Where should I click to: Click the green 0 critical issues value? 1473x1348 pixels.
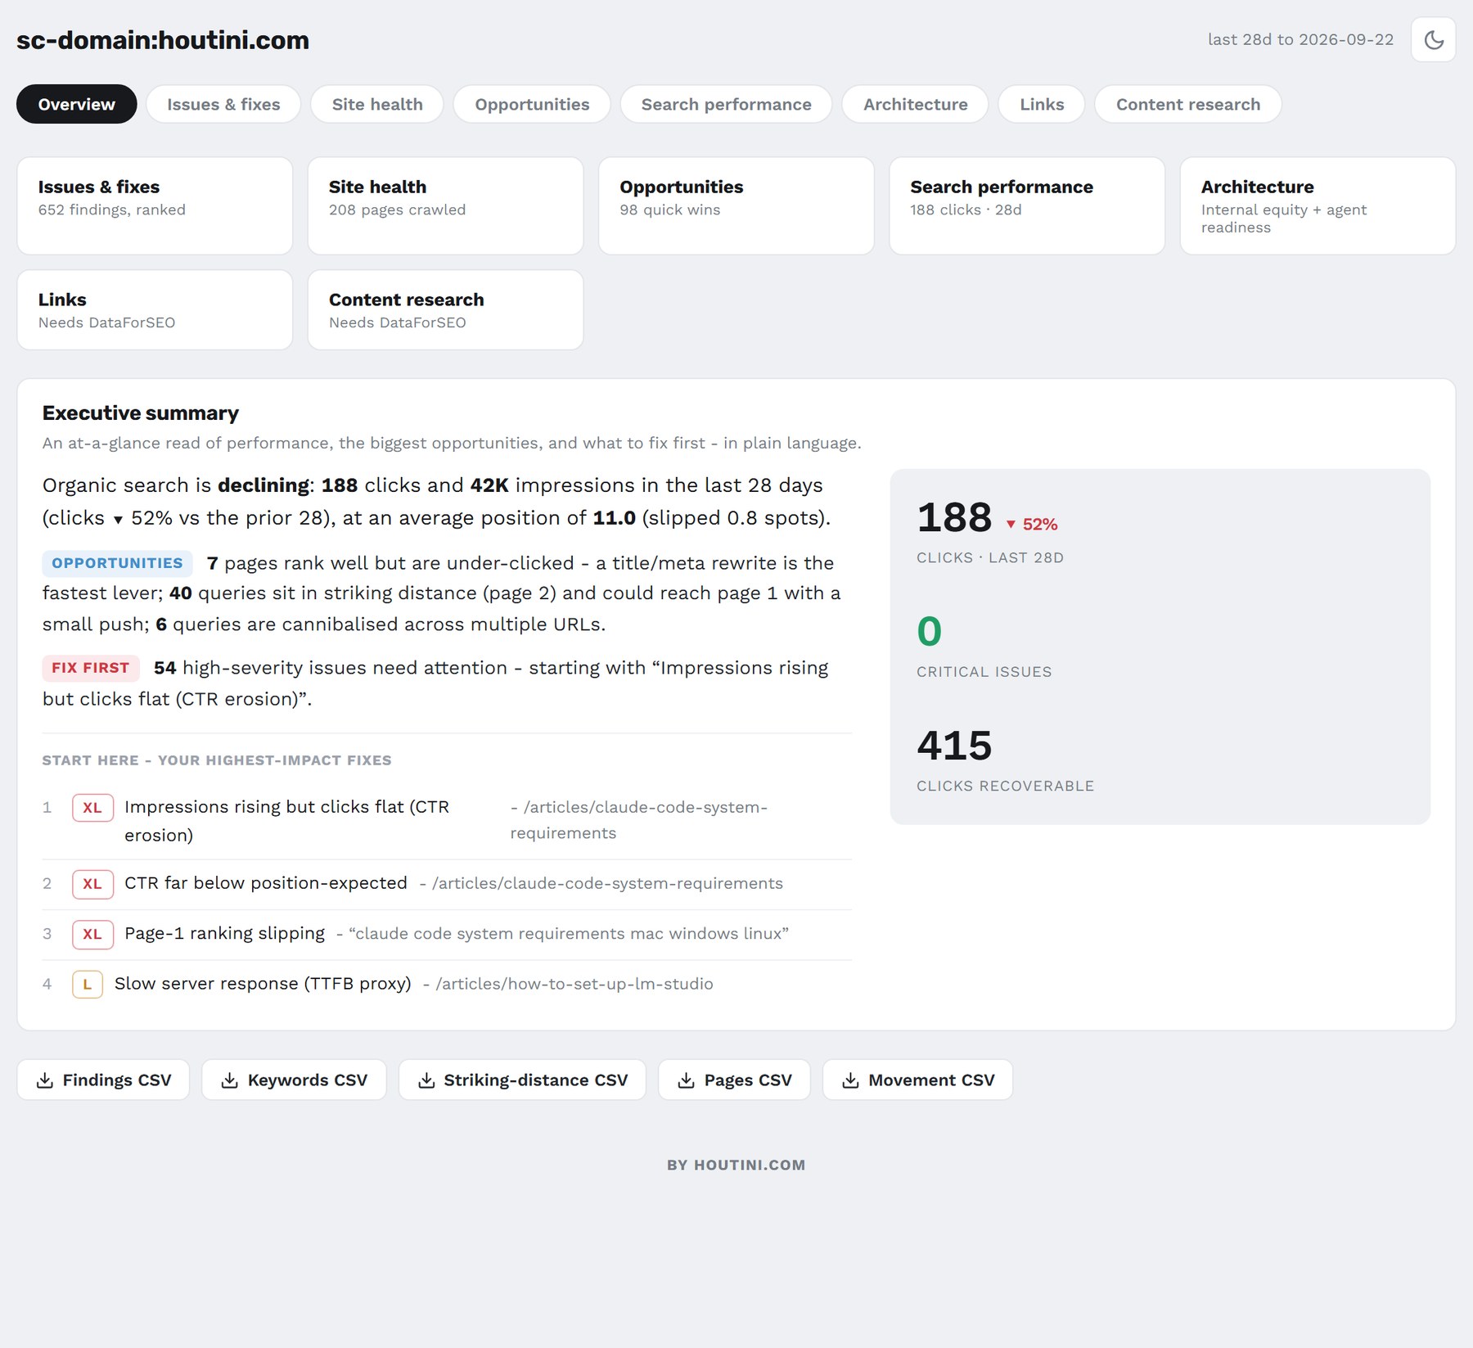pyautogui.click(x=930, y=632)
